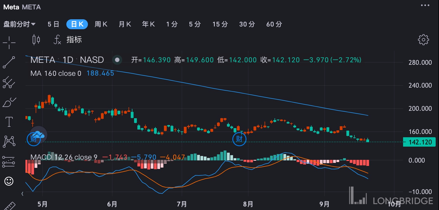Open the fx indicators function icon
439x210 pixels.
tap(57, 40)
